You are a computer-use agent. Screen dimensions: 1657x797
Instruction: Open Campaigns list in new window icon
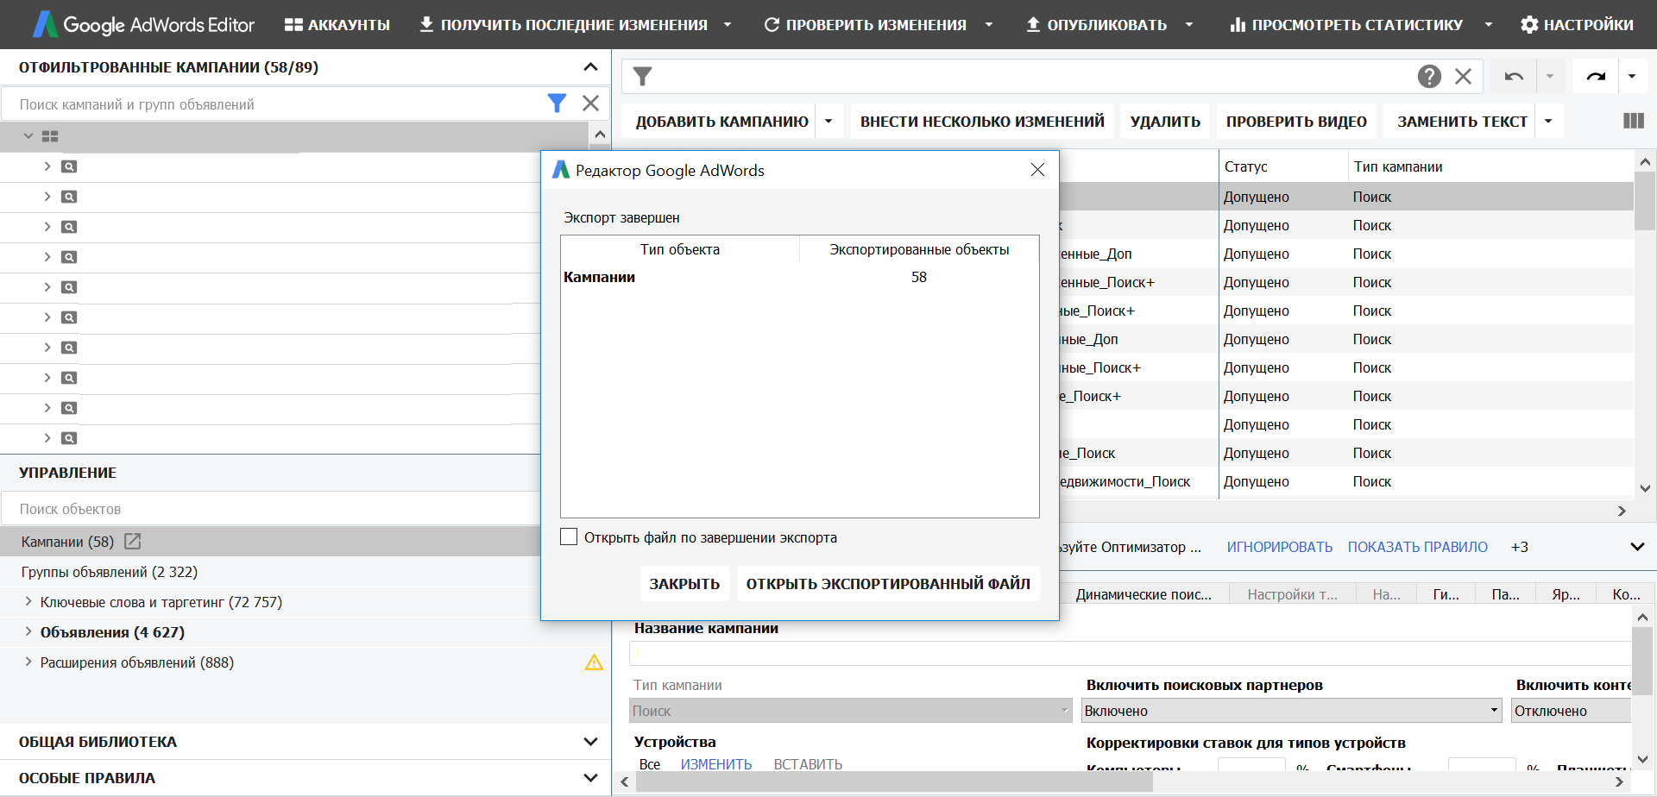132,541
